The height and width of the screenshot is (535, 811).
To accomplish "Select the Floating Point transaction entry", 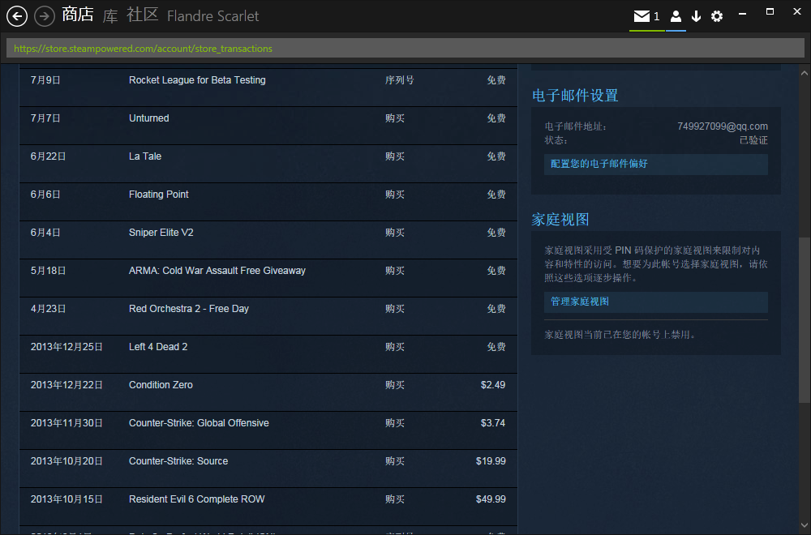I will point(268,202).
